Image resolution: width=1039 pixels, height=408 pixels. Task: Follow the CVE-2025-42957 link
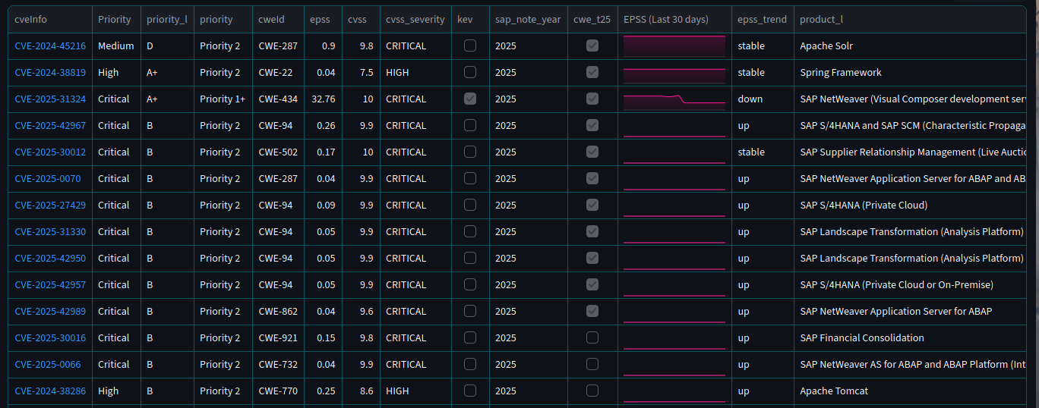point(50,285)
